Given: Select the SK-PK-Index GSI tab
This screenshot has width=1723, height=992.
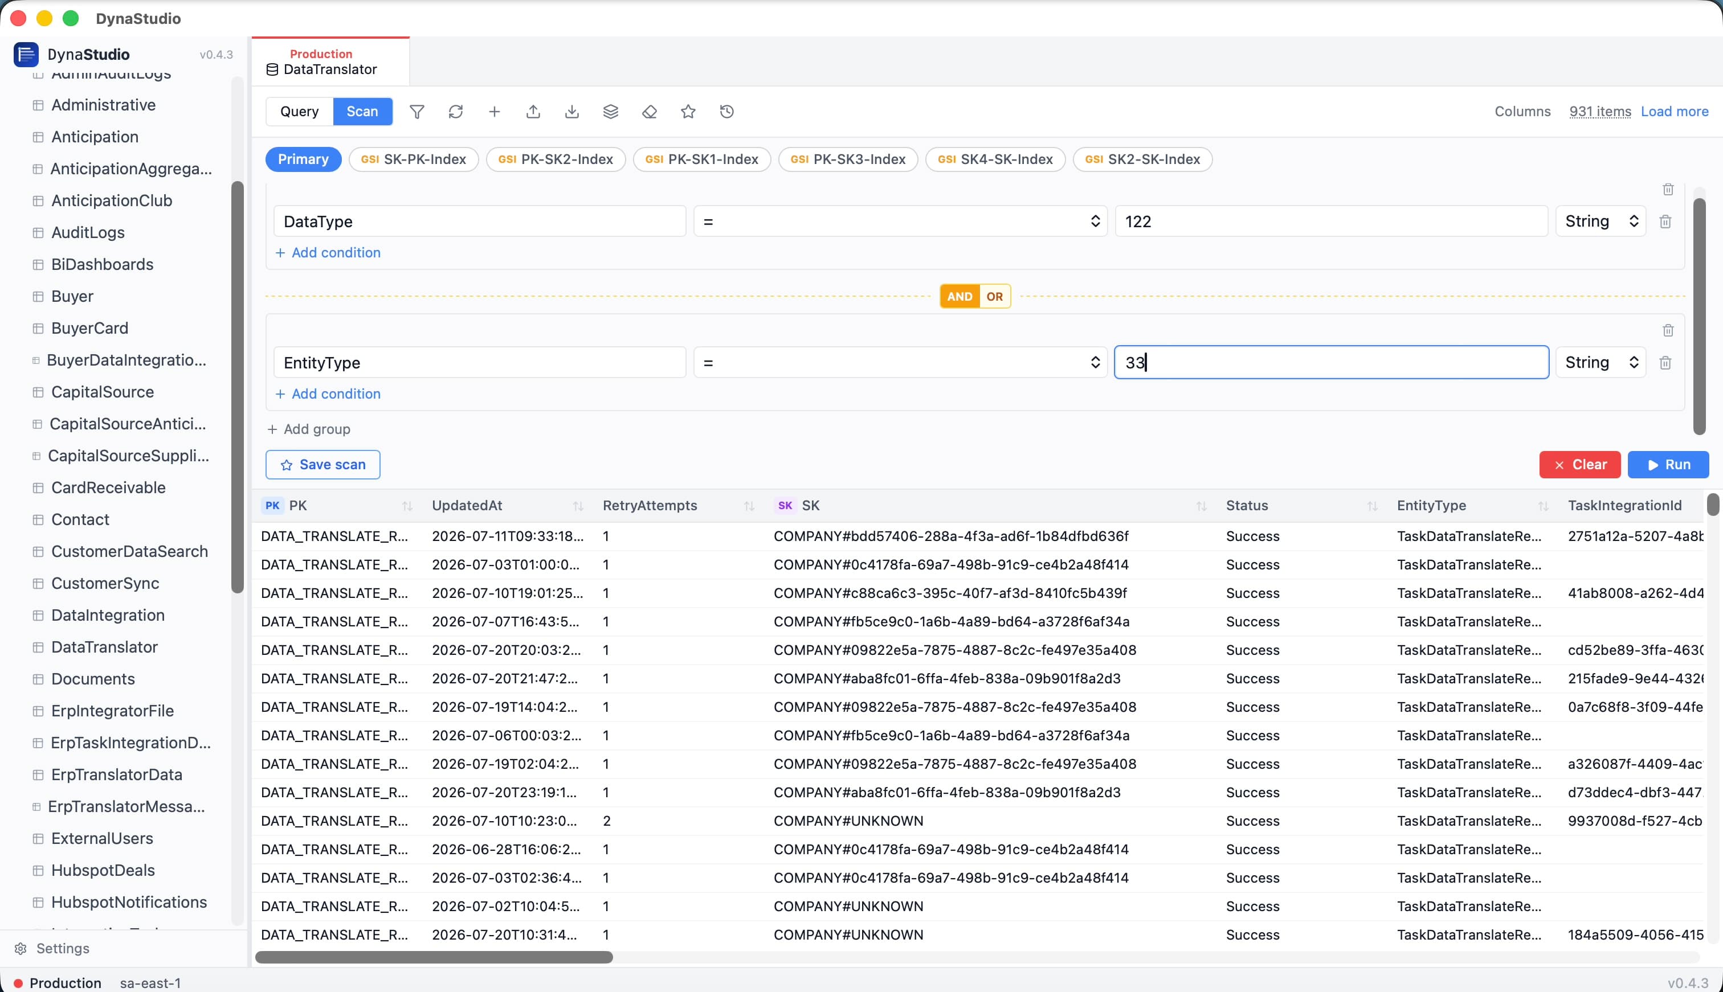Looking at the screenshot, I should pyautogui.click(x=414, y=159).
